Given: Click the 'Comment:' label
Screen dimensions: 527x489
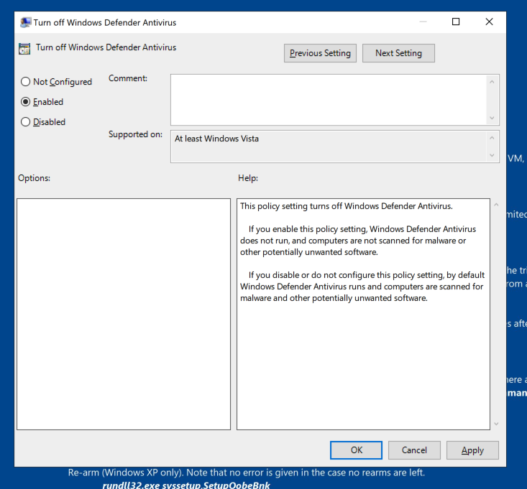Looking at the screenshot, I should [128, 78].
